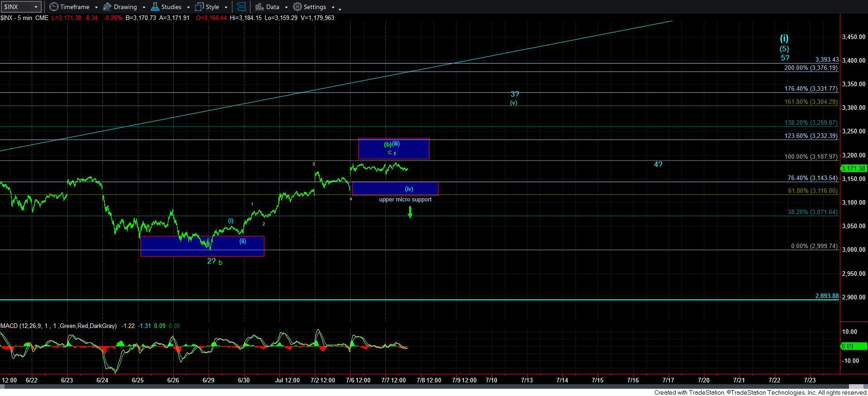Click the Studies flask icon

click(155, 7)
